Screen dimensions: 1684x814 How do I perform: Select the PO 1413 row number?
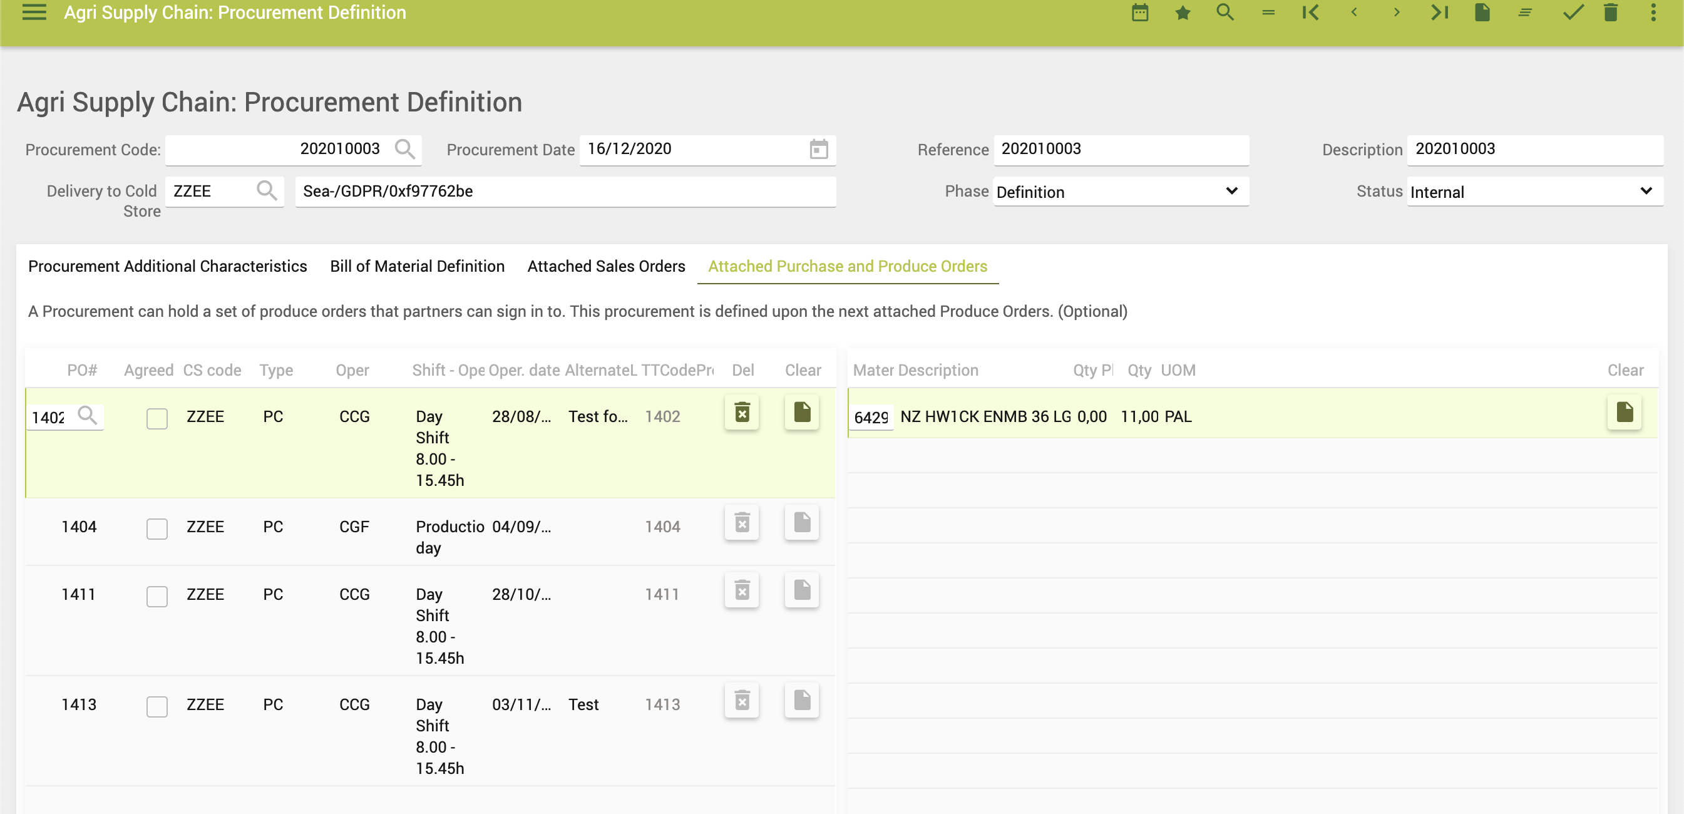click(x=78, y=704)
